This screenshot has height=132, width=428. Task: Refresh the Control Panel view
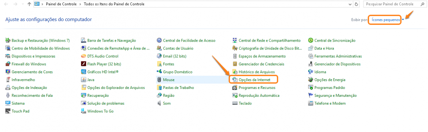click(x=357, y=4)
